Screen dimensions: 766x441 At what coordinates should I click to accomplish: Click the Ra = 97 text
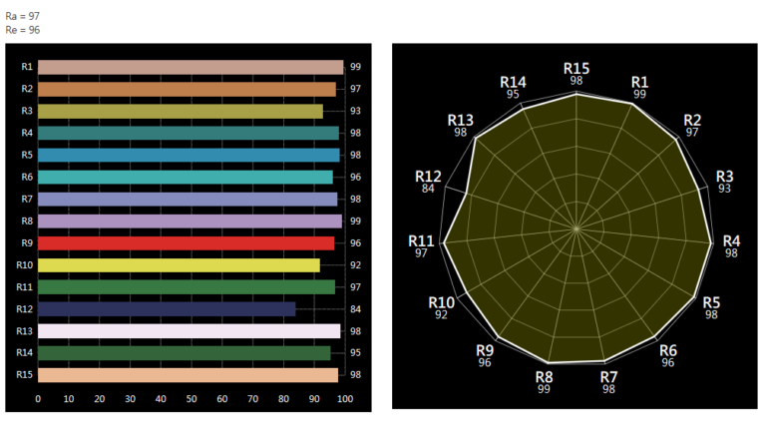23,17
